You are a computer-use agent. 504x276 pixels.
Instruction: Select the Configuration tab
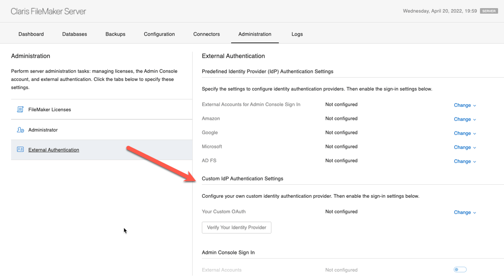click(159, 34)
